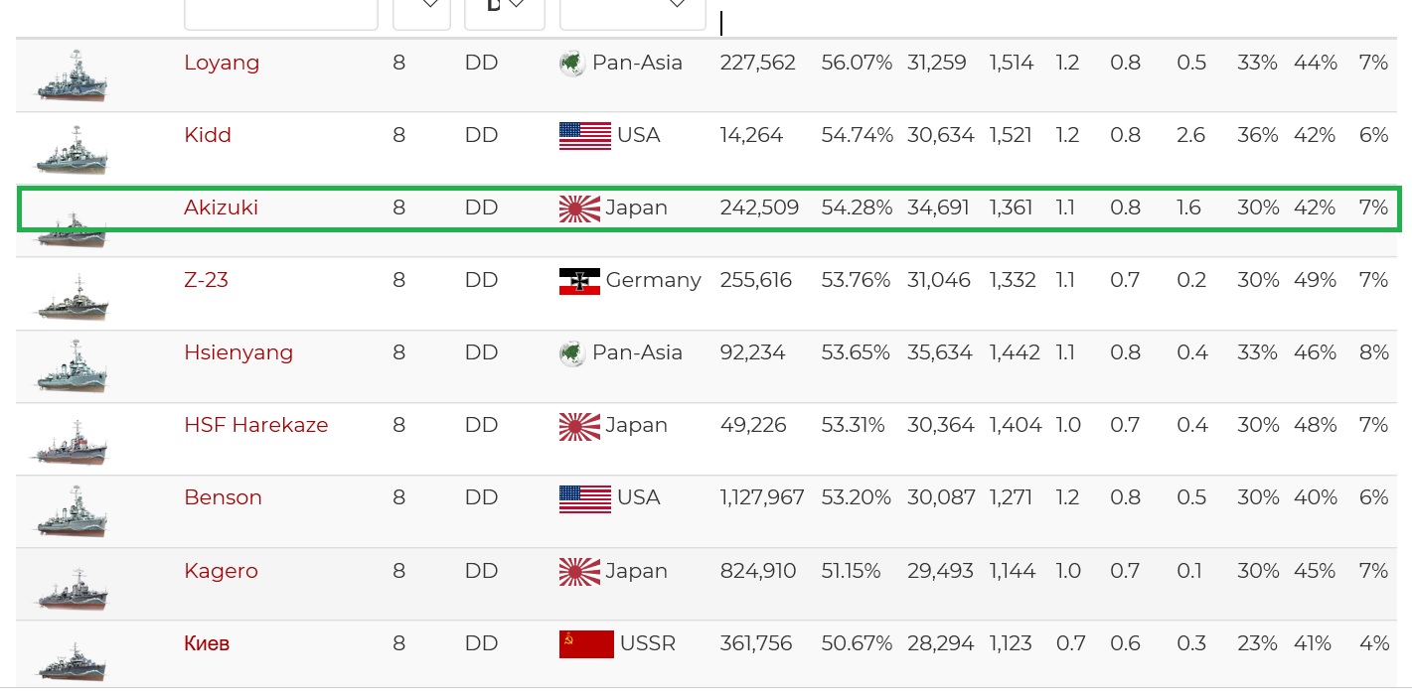The height and width of the screenshot is (695, 1412).
Task: Click the USA flag in the Kidd row
Action: 584,136
